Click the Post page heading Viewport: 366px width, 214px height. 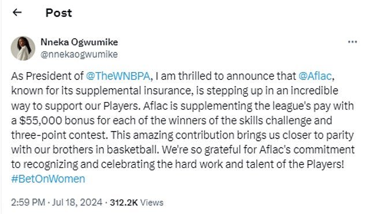pyautogui.click(x=59, y=13)
